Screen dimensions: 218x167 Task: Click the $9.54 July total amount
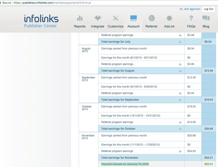tap(208, 42)
